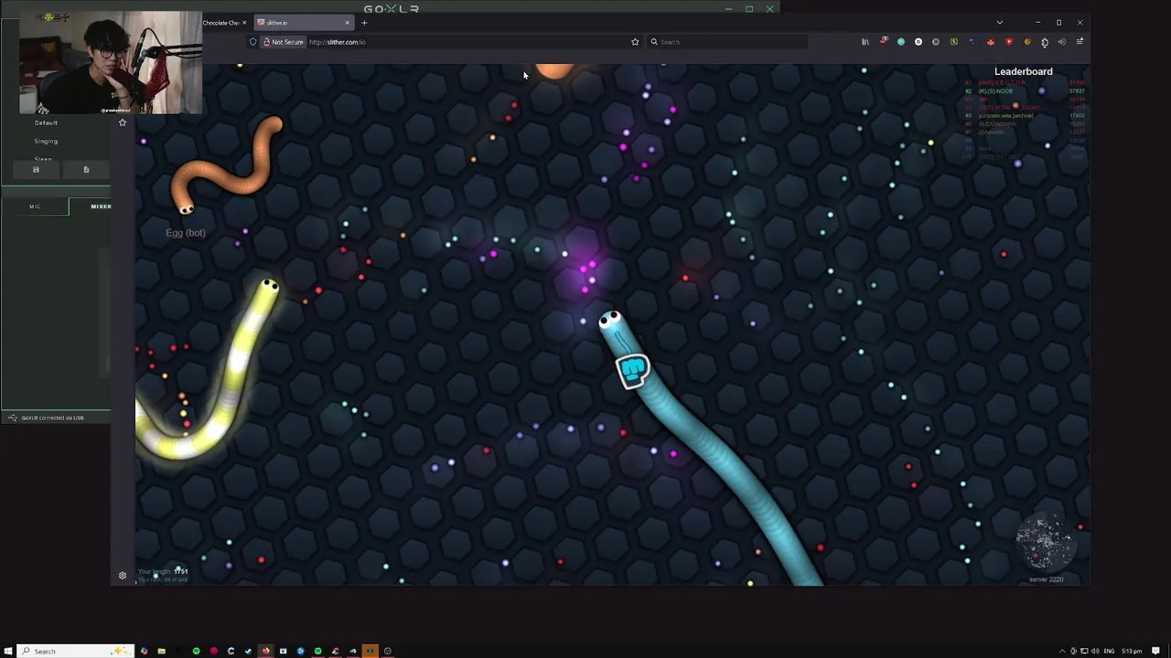
Task: Focus the browser Search box
Action: click(x=727, y=42)
